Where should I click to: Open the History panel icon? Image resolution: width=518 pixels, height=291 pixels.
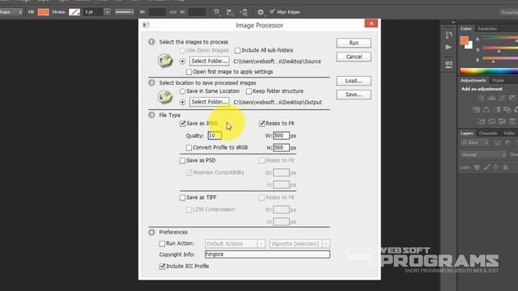448,35
